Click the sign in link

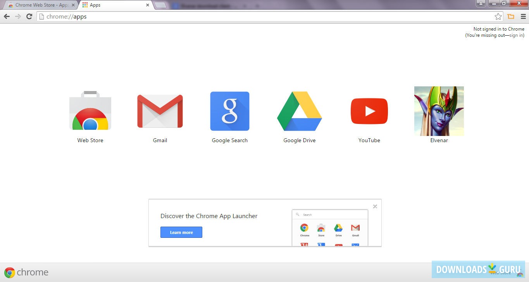point(516,35)
